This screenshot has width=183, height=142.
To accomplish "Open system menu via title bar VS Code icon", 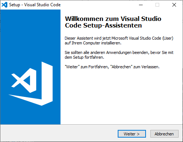I will click(x=4, y=5).
